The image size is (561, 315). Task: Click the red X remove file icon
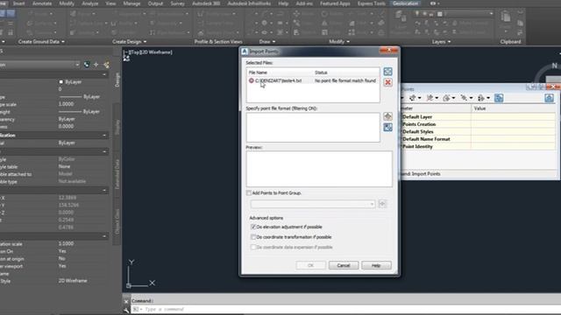(x=387, y=82)
